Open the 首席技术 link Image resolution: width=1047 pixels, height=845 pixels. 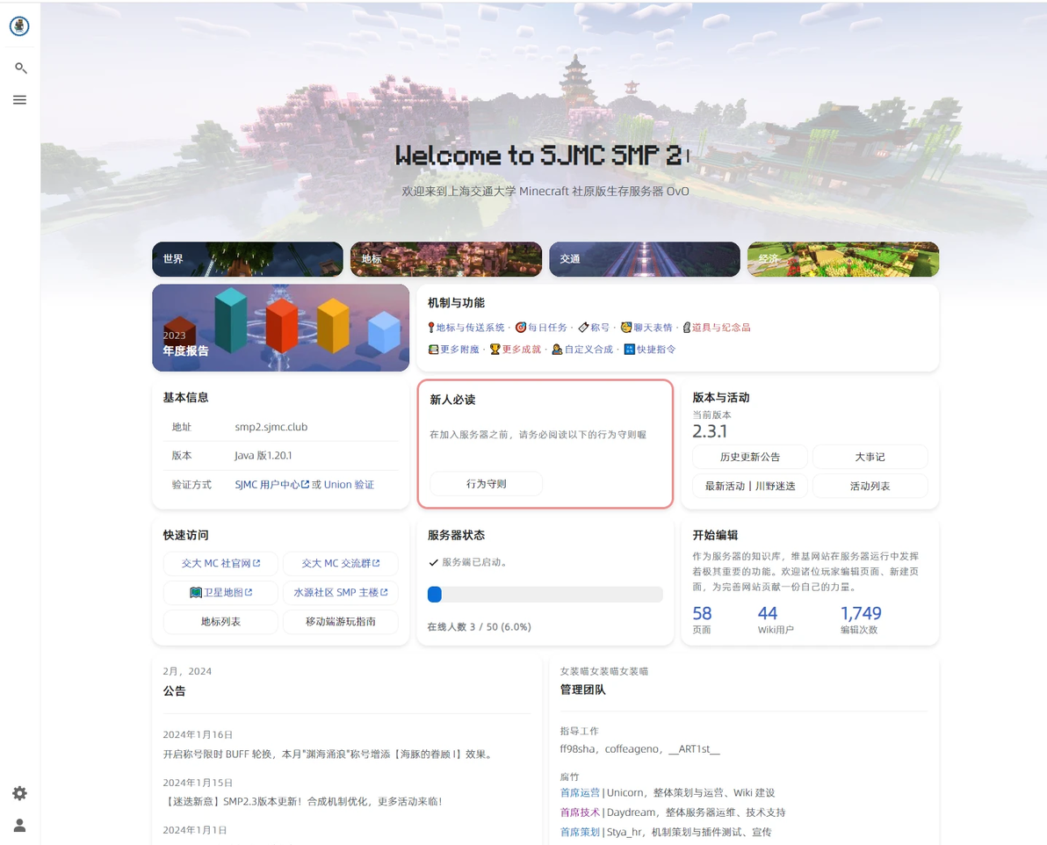pos(580,812)
